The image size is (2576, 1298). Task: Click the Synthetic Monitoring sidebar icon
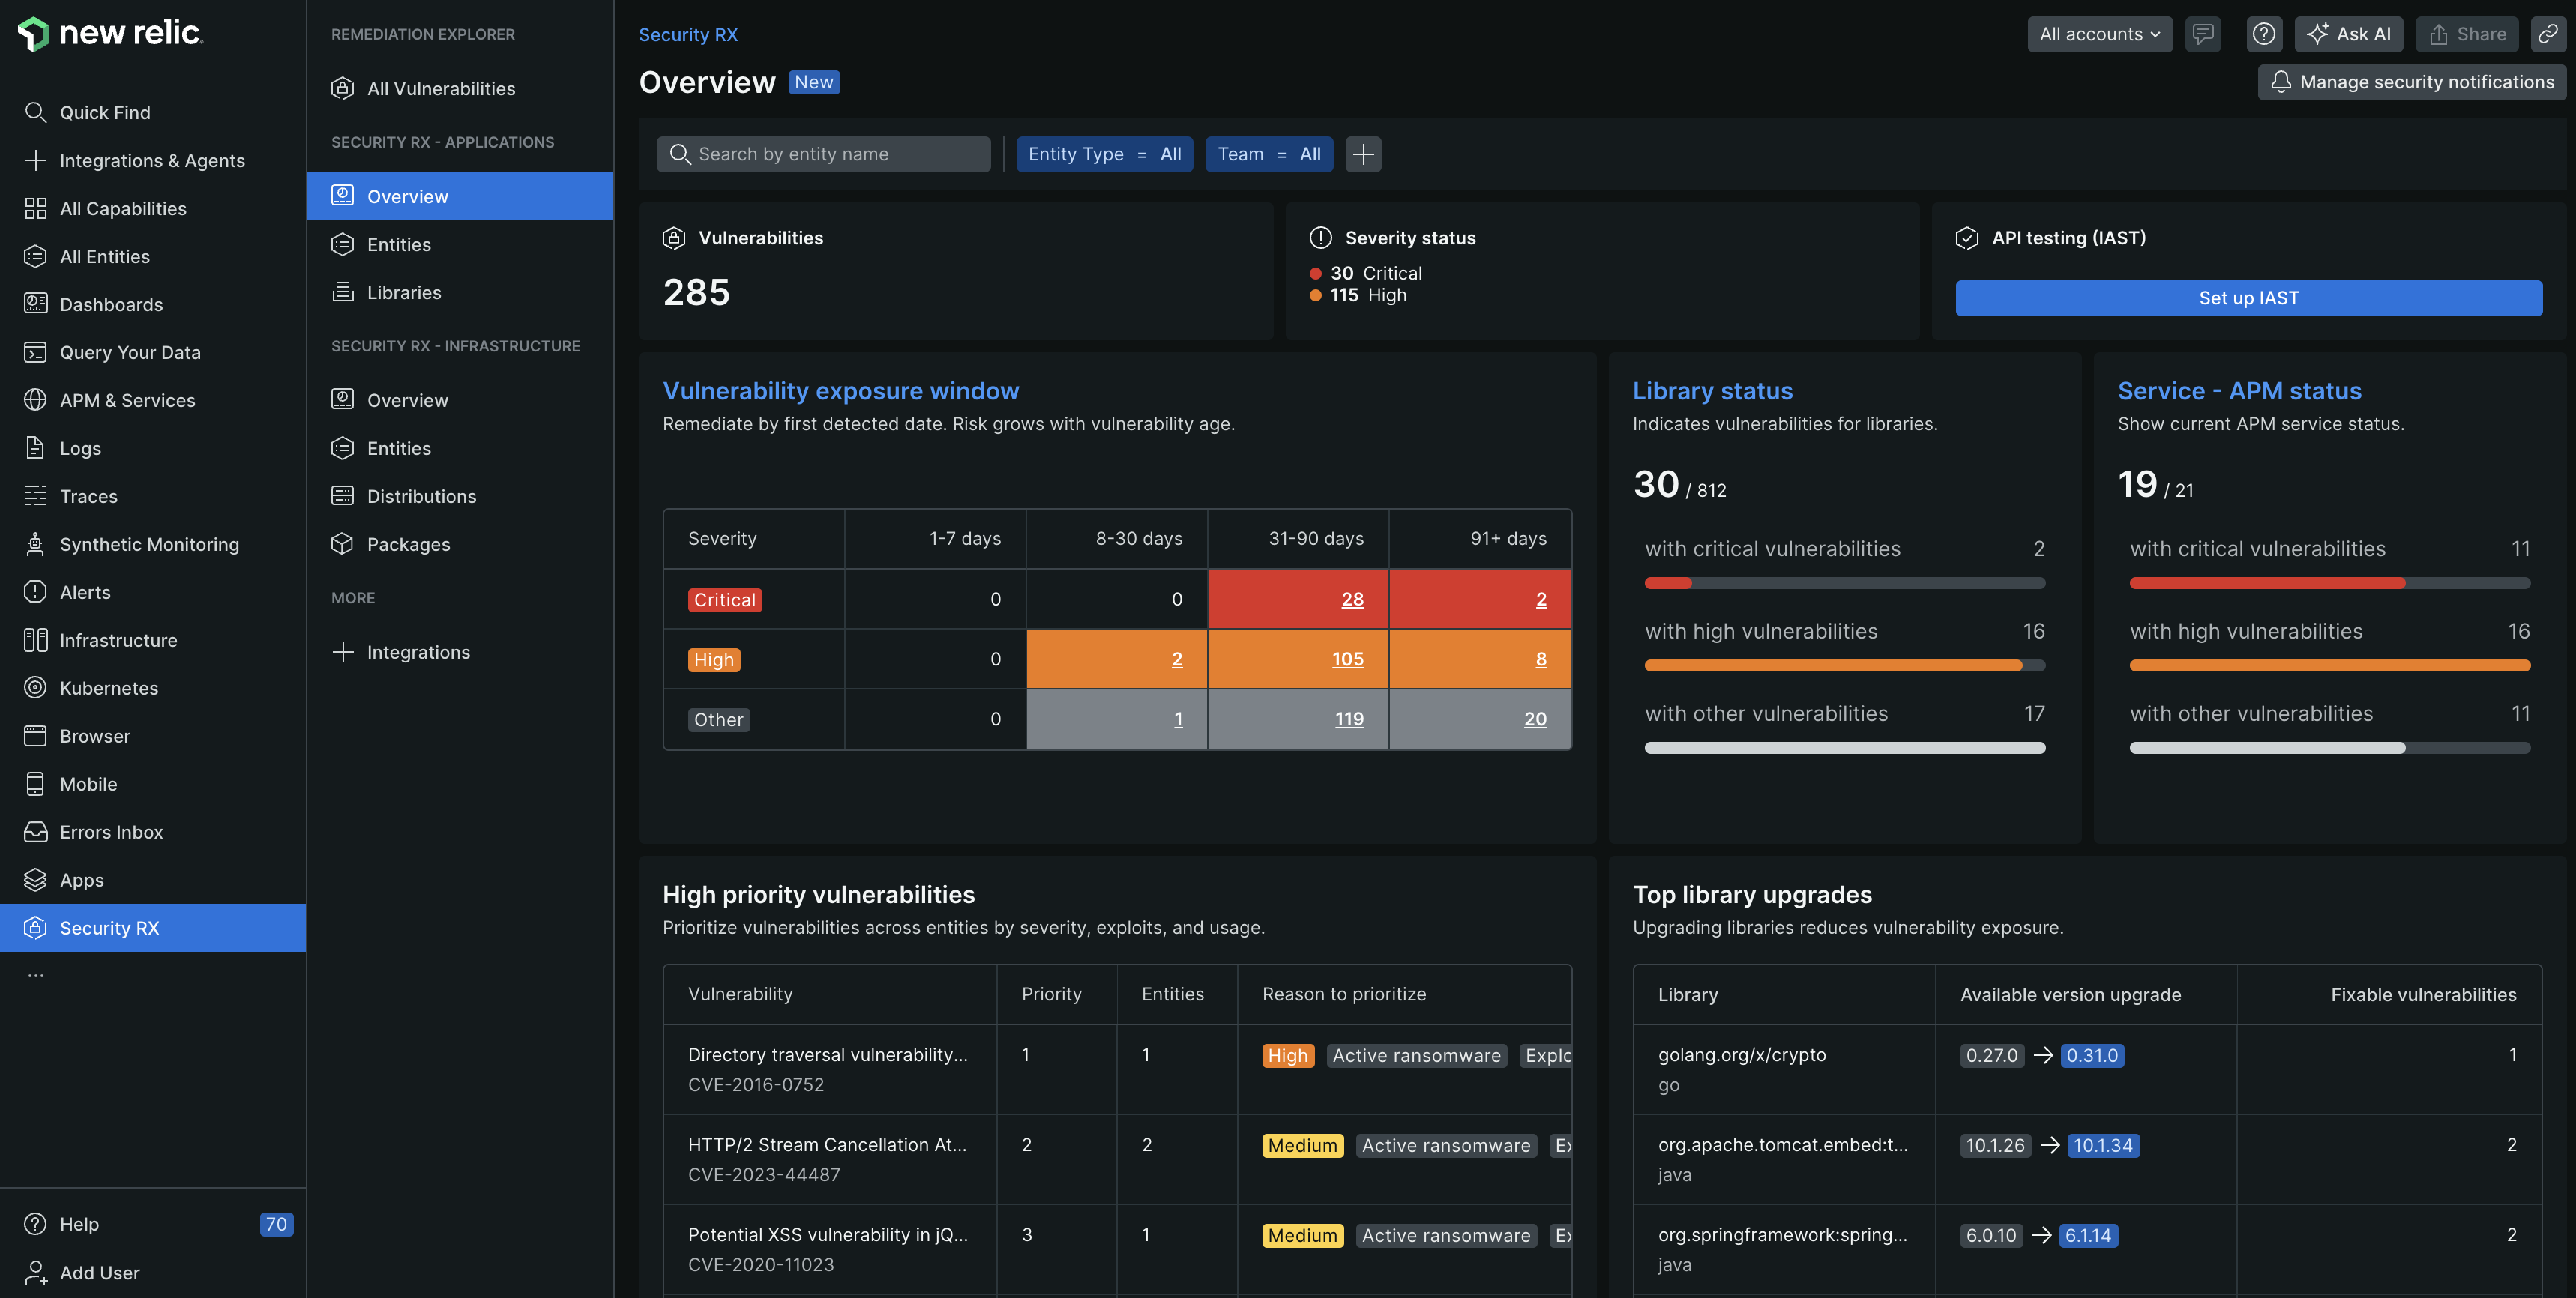[x=35, y=544]
